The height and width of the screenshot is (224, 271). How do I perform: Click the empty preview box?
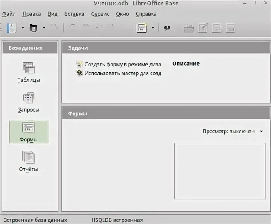coord(220,171)
